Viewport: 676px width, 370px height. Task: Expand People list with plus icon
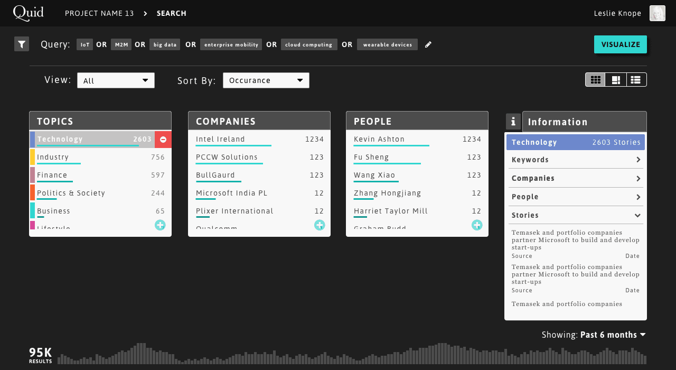tap(477, 225)
